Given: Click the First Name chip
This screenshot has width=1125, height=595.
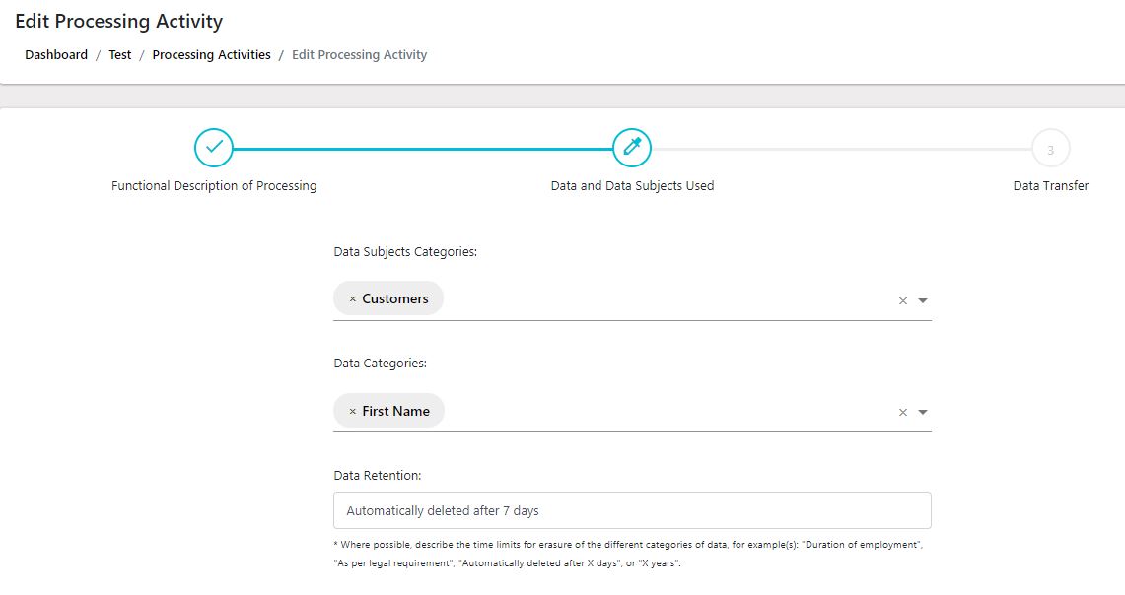Looking at the screenshot, I should (395, 412).
